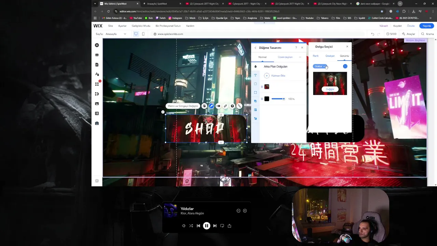Expand the bookmarks overflow chevron

430,18
